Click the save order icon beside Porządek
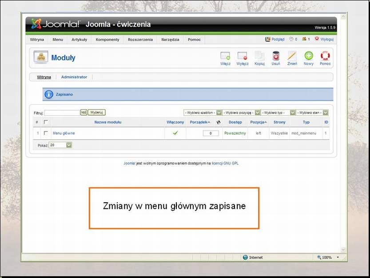Image resolution: width=370 pixels, height=278 pixels. click(218, 122)
